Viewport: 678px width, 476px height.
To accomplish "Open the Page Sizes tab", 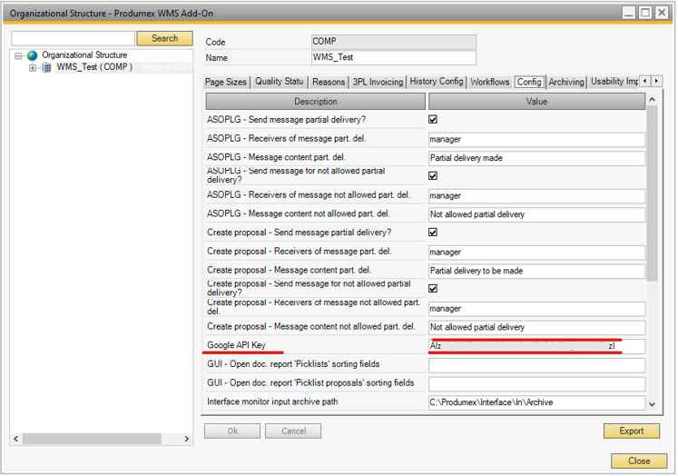I will 226,82.
